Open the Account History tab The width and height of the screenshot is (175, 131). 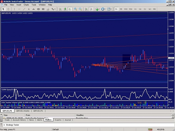click(x=19, y=120)
